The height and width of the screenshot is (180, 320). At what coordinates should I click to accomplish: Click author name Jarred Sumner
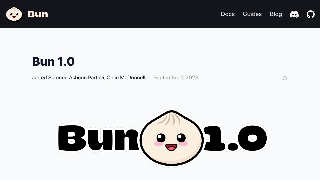point(49,78)
